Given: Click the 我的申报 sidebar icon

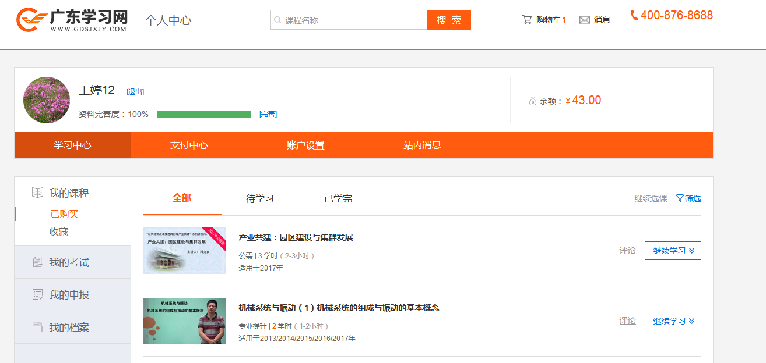Looking at the screenshot, I should (38, 295).
